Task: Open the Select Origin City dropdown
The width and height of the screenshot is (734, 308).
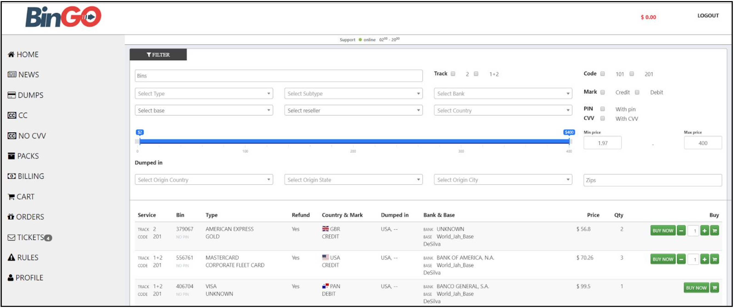Action: coord(503,180)
